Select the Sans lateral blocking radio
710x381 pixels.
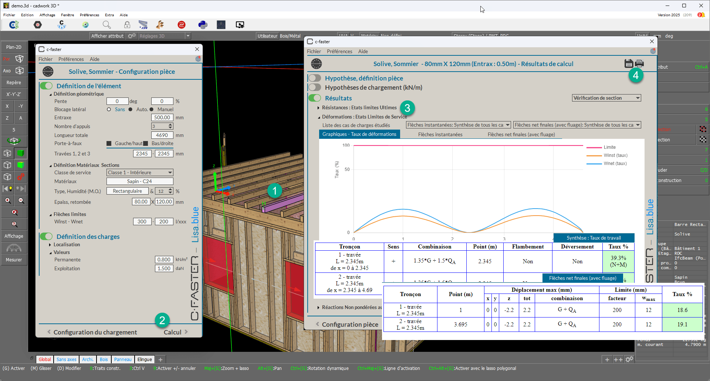click(109, 109)
